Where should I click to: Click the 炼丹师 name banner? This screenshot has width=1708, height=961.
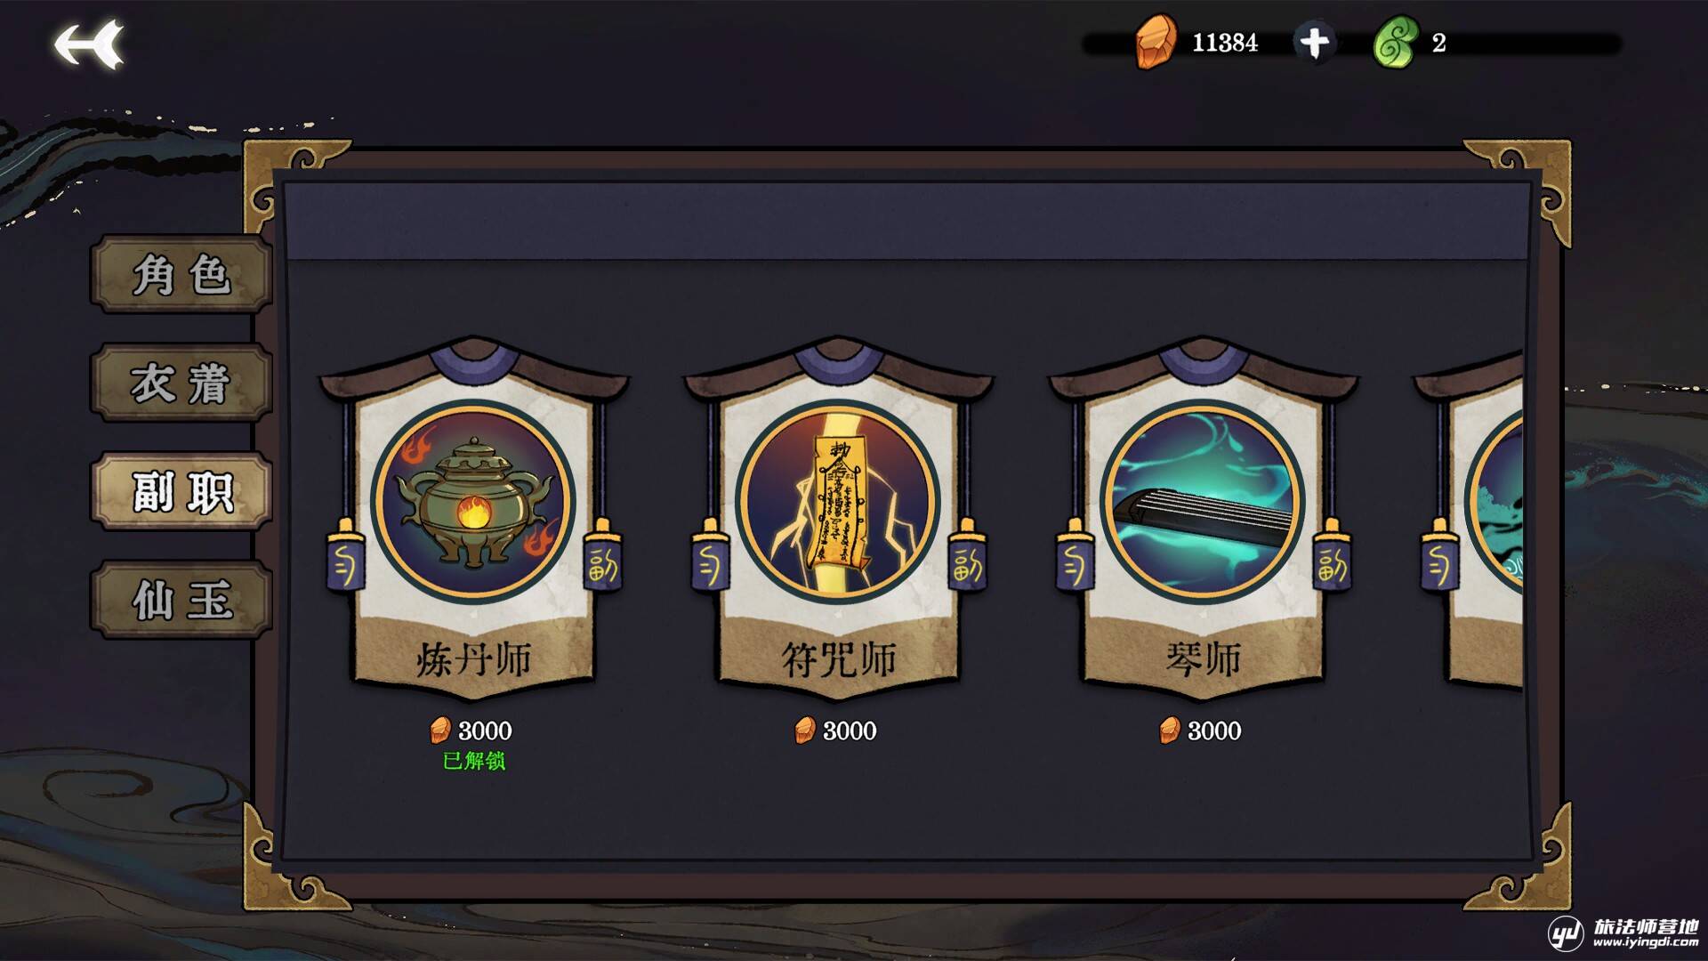(473, 659)
